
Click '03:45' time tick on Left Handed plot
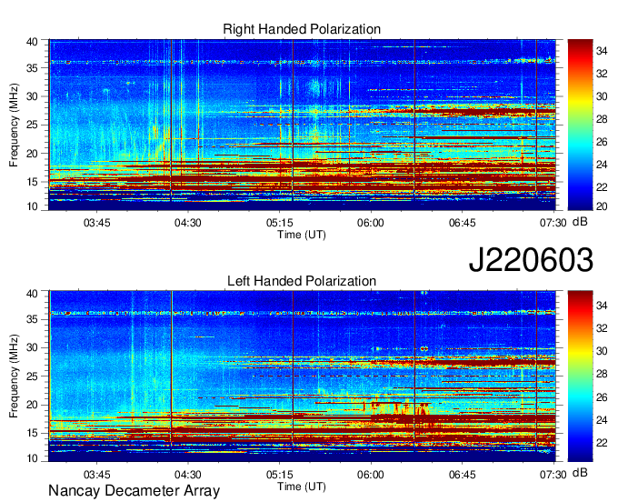tap(96, 475)
